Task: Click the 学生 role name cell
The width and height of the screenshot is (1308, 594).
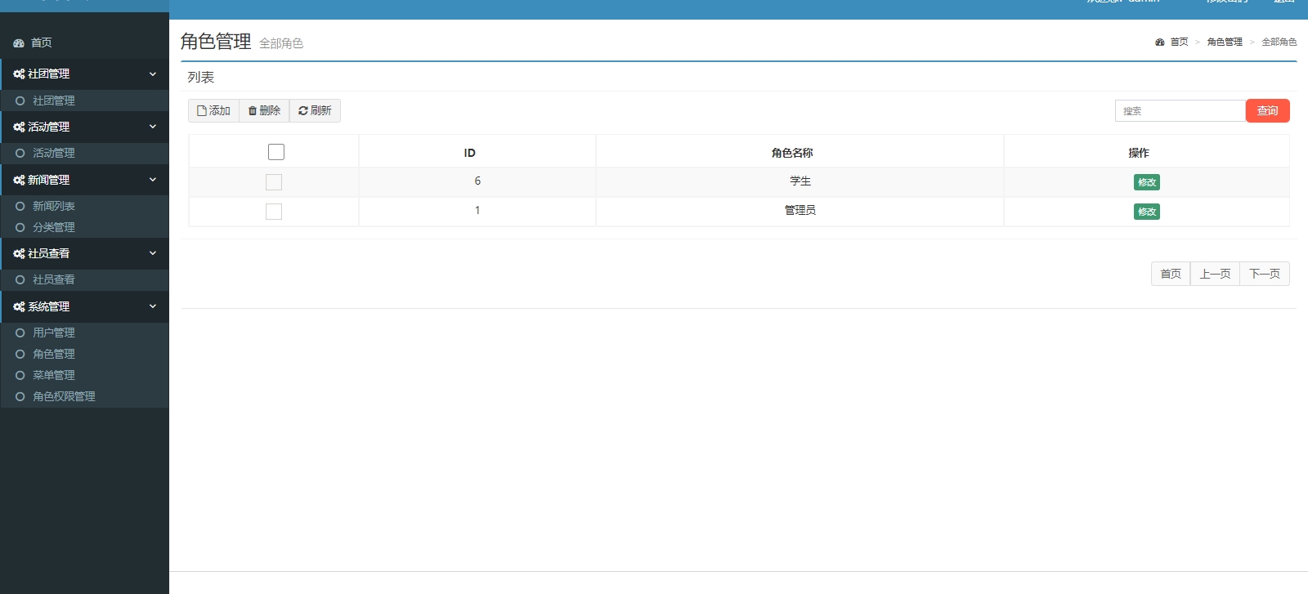Action: coord(800,181)
